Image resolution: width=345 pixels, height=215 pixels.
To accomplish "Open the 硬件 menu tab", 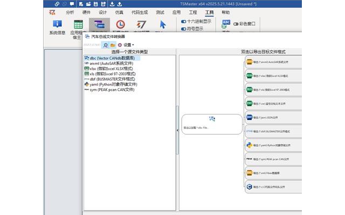I will click(x=86, y=12).
